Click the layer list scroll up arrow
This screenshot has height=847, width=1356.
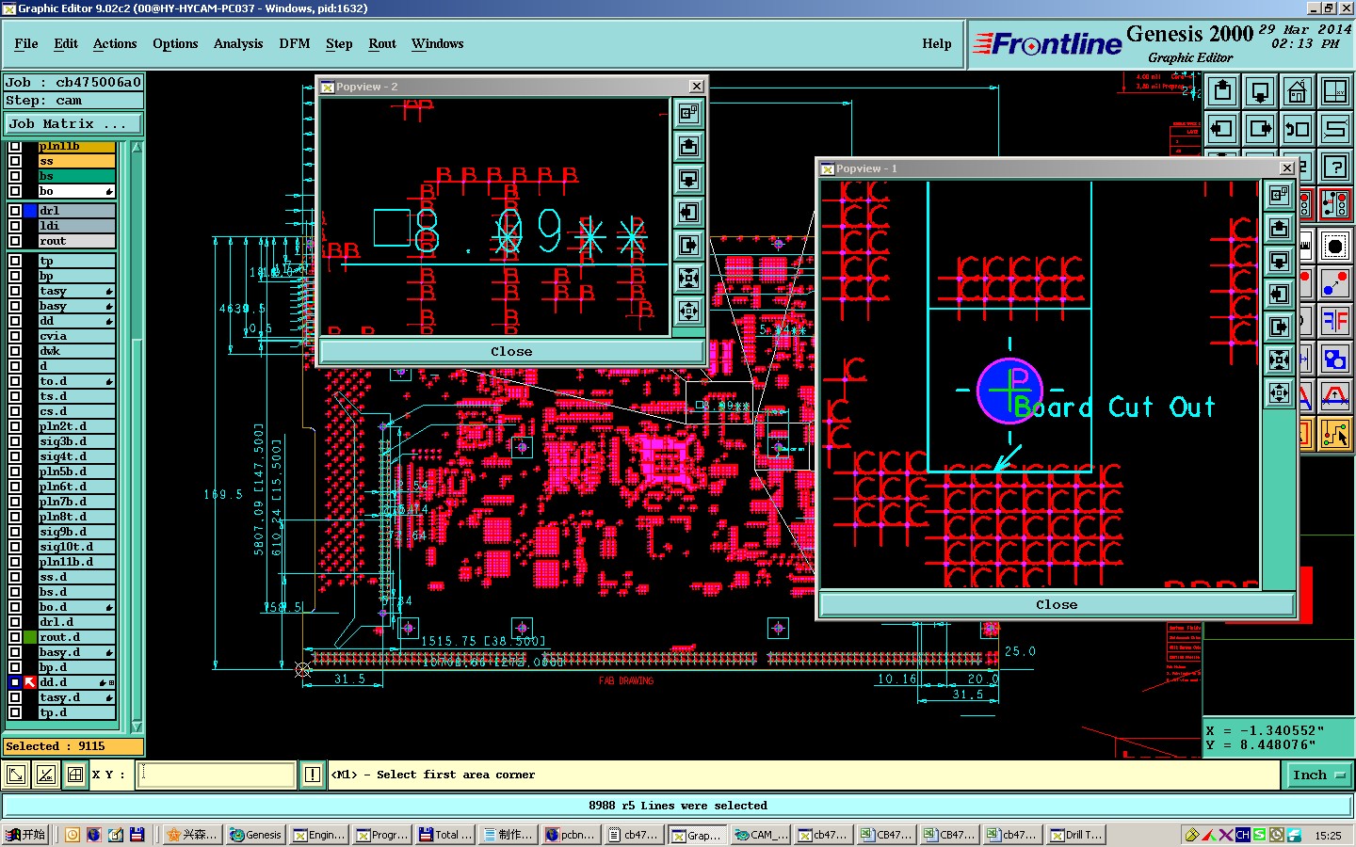(x=137, y=148)
